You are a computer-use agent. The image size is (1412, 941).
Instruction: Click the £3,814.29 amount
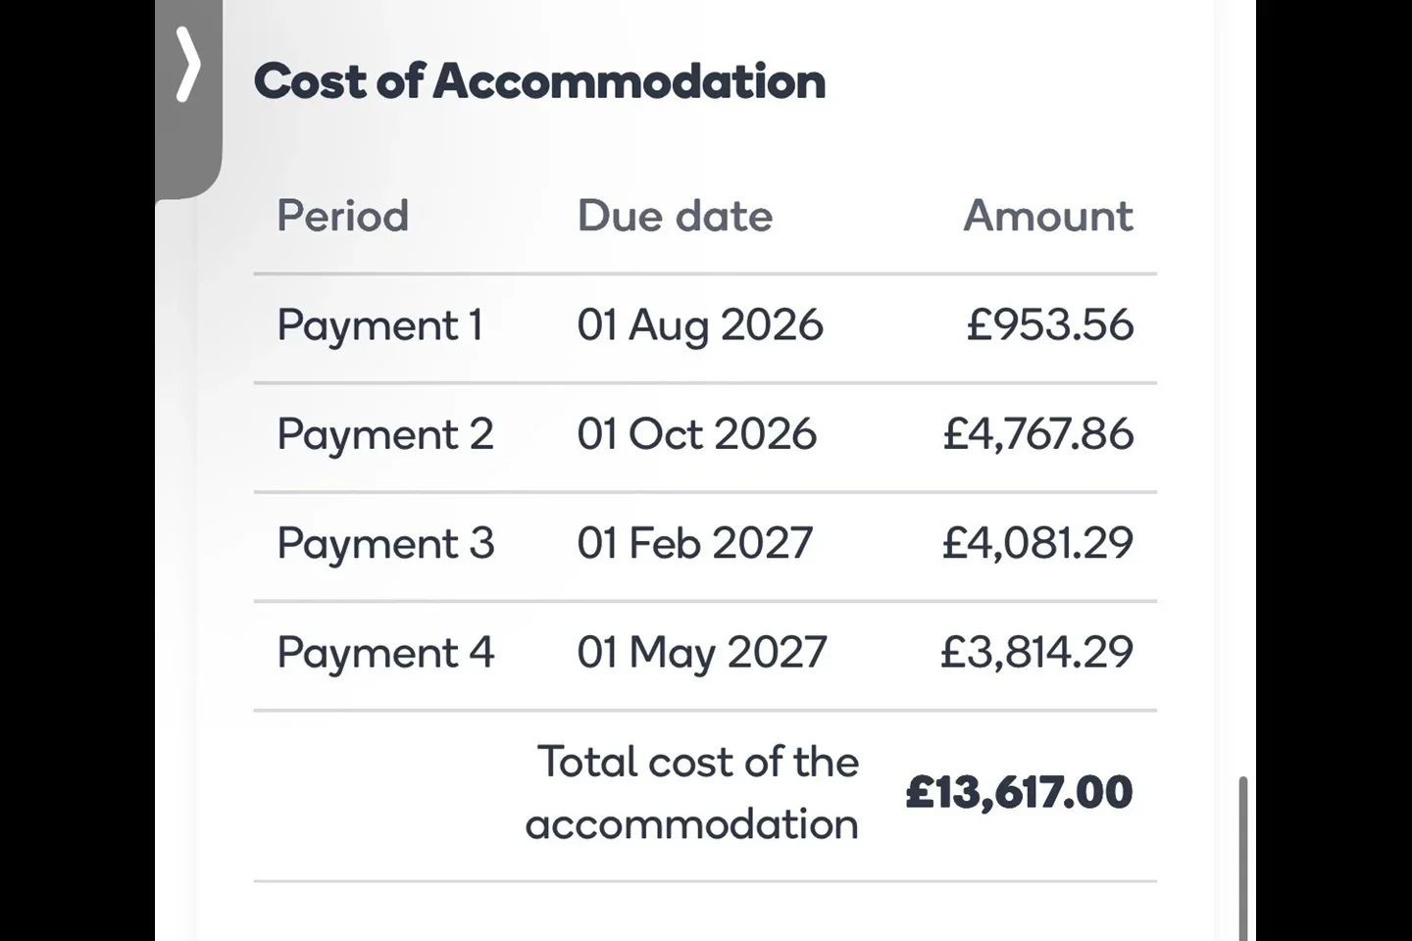(1037, 652)
